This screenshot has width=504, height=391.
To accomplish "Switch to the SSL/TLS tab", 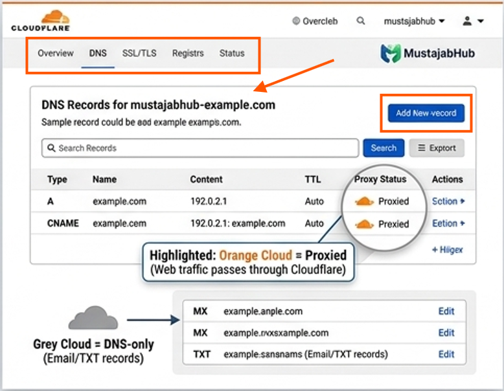I will tap(139, 53).
